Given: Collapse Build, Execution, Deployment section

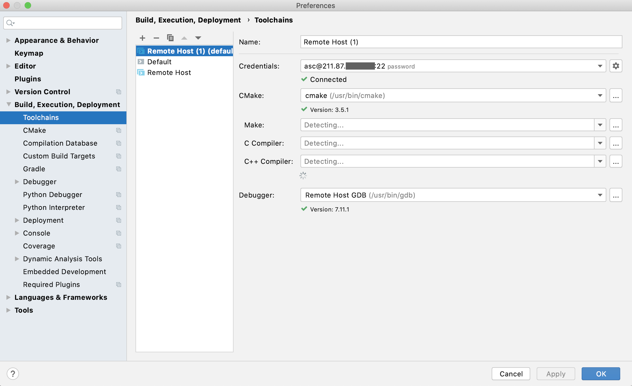Looking at the screenshot, I should click(x=9, y=104).
